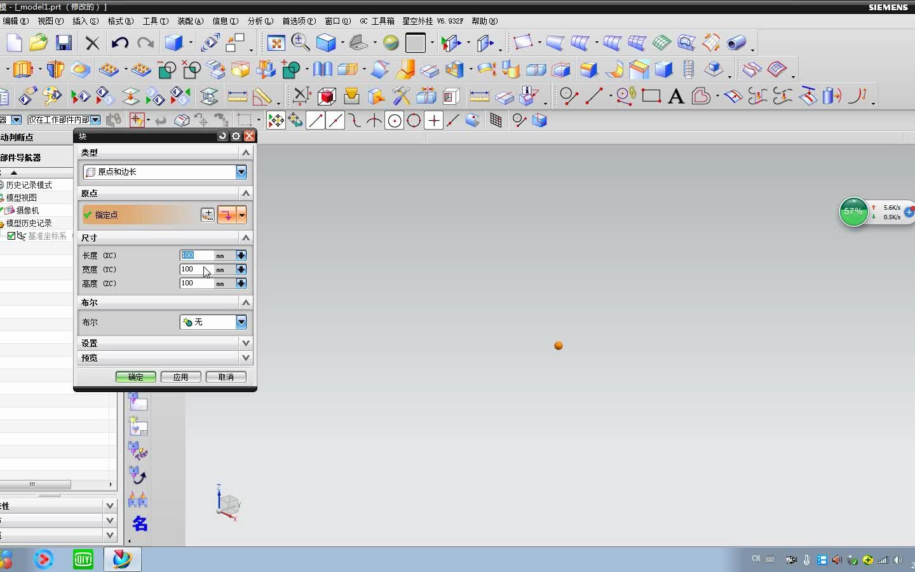Toggle the arc center snap point icon
The image size is (915, 572).
point(395,120)
